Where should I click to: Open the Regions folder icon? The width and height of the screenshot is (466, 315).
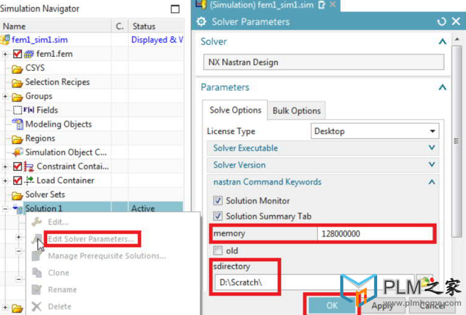coord(17,139)
